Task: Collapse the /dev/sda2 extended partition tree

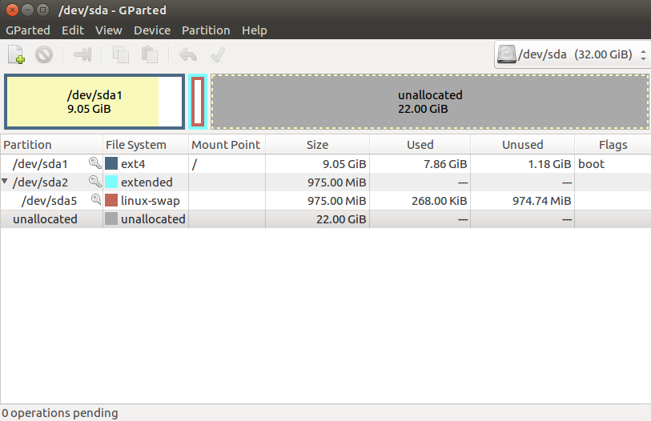Action: pyautogui.click(x=5, y=182)
